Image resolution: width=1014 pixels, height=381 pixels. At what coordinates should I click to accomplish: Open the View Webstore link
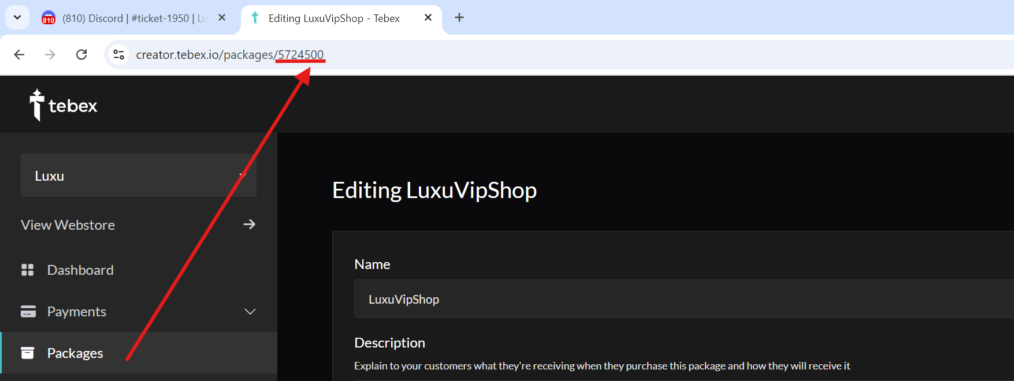pos(139,225)
